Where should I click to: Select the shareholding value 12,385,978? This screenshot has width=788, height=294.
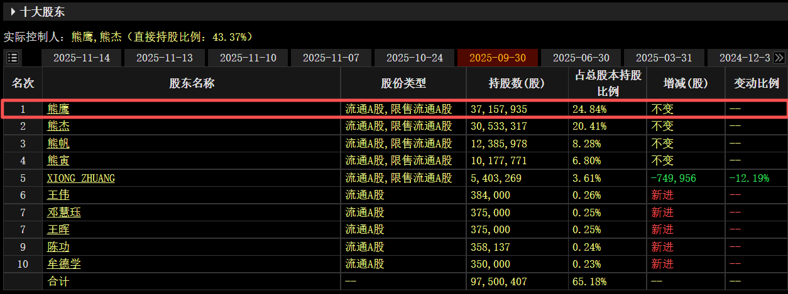point(499,144)
